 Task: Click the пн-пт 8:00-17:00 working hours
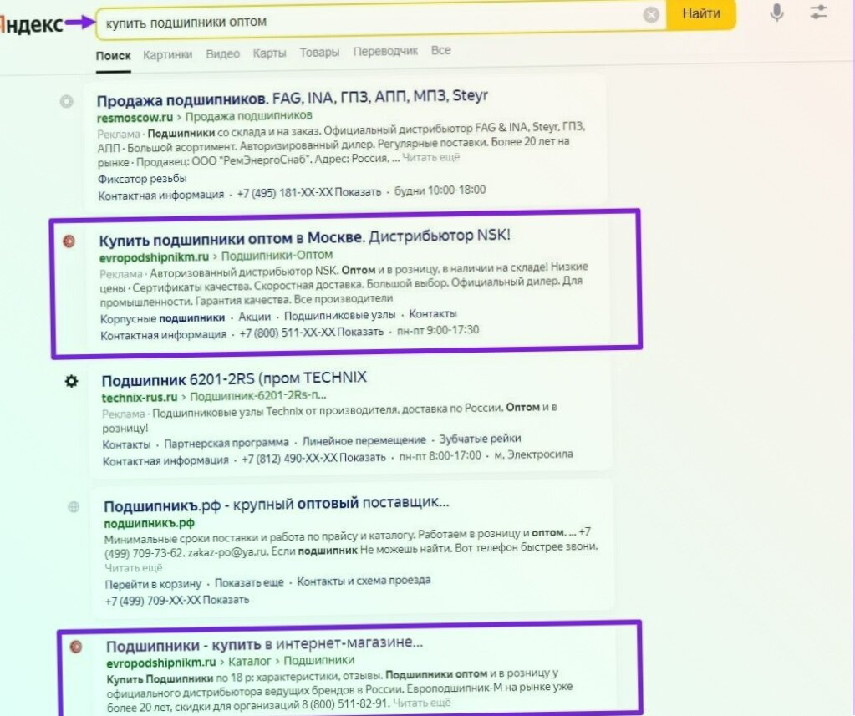[440, 455]
